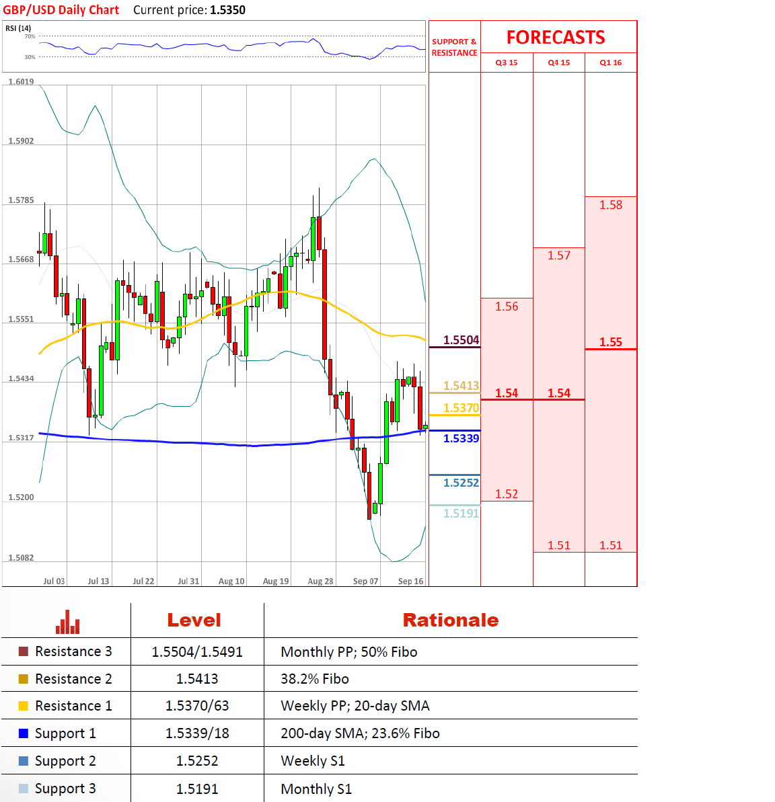This screenshot has width=775, height=802.
Task: Click the Resistance 1 yellow color square
Action: 23,706
